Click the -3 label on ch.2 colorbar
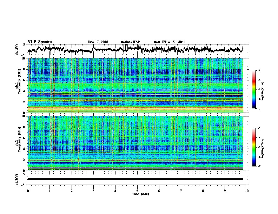The image size is (278, 214). click(x=259, y=128)
